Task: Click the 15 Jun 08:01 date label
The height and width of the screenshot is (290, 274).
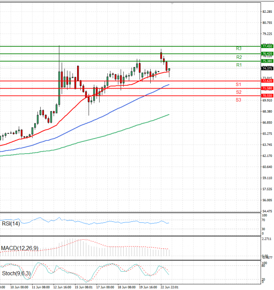Action: pyautogui.click(x=84, y=287)
